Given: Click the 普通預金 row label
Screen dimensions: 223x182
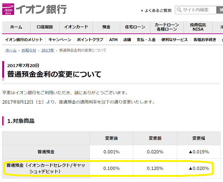Looking at the screenshot, I should (x=46, y=152).
